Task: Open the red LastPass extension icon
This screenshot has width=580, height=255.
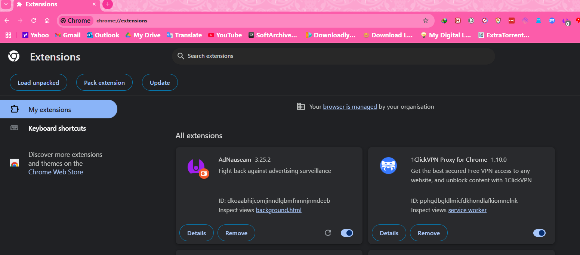Action: point(512,21)
